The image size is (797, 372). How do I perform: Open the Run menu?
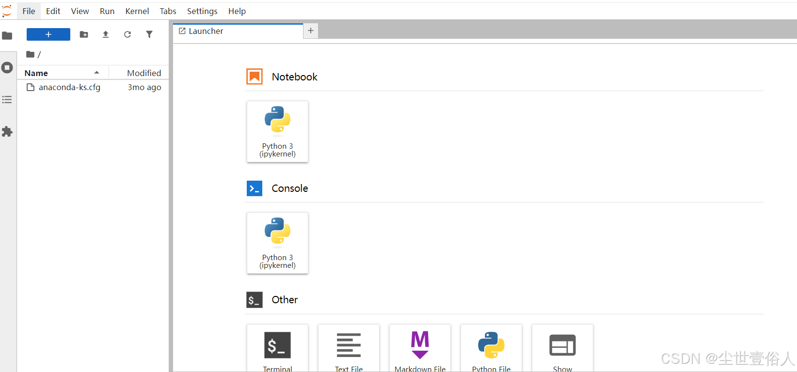107,11
